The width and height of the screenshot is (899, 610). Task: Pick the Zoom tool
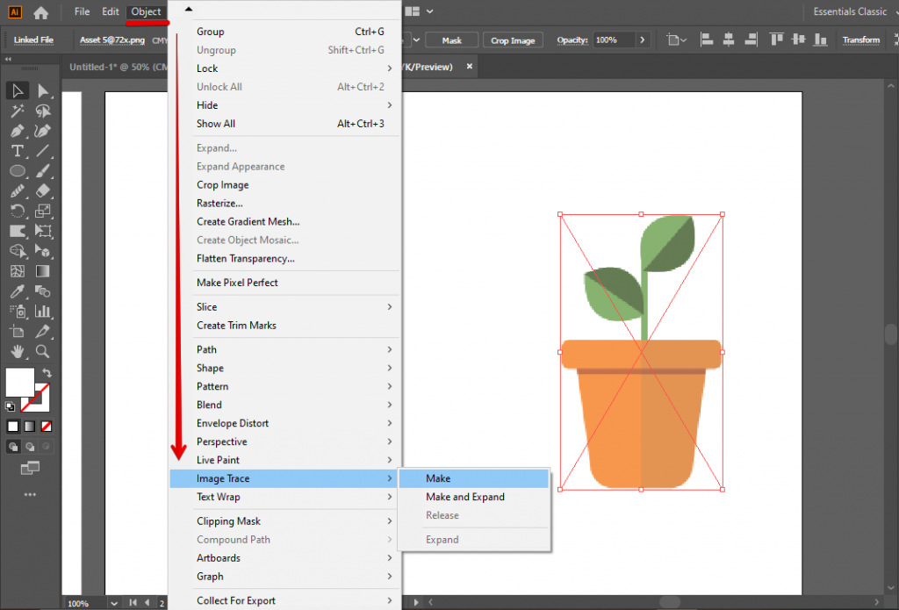coord(41,351)
